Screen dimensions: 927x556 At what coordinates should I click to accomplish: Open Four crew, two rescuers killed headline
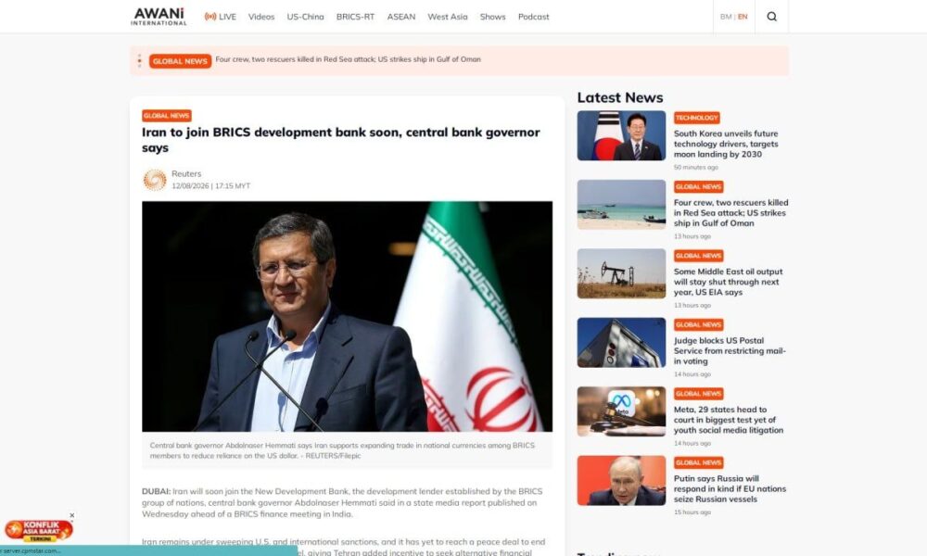[x=730, y=213]
